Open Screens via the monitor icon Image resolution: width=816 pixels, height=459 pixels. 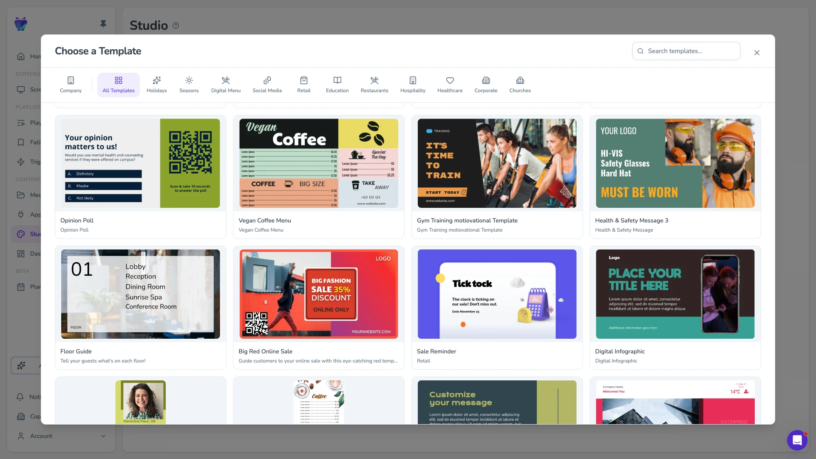21,90
